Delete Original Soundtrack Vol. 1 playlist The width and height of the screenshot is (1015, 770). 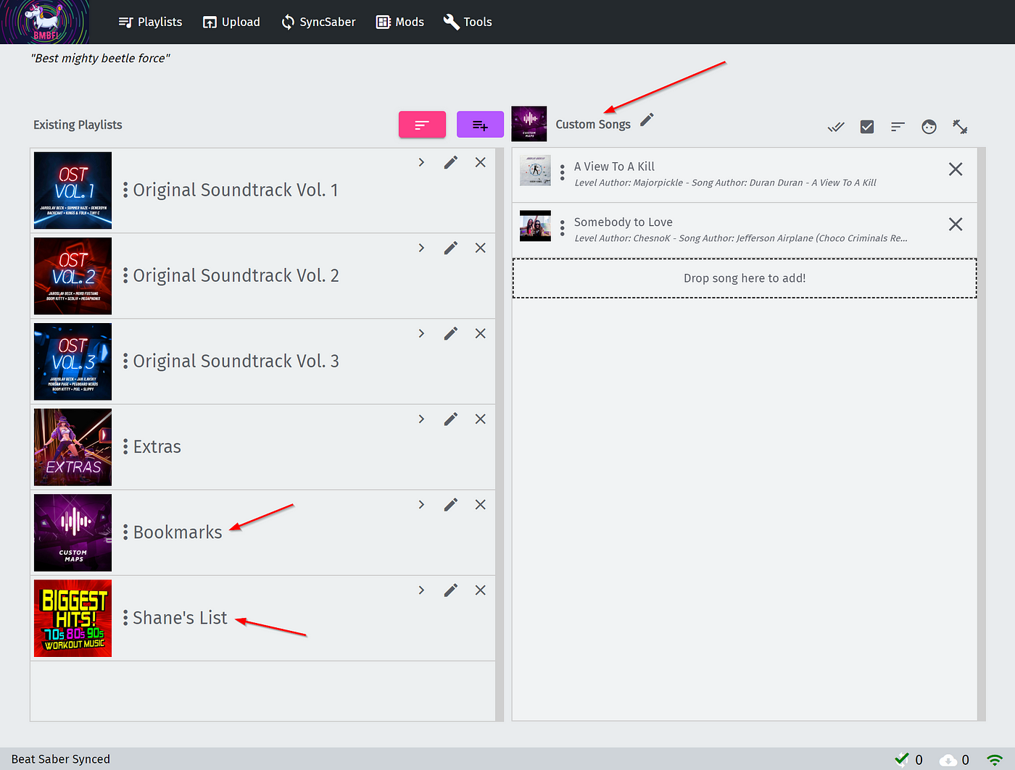(x=480, y=162)
